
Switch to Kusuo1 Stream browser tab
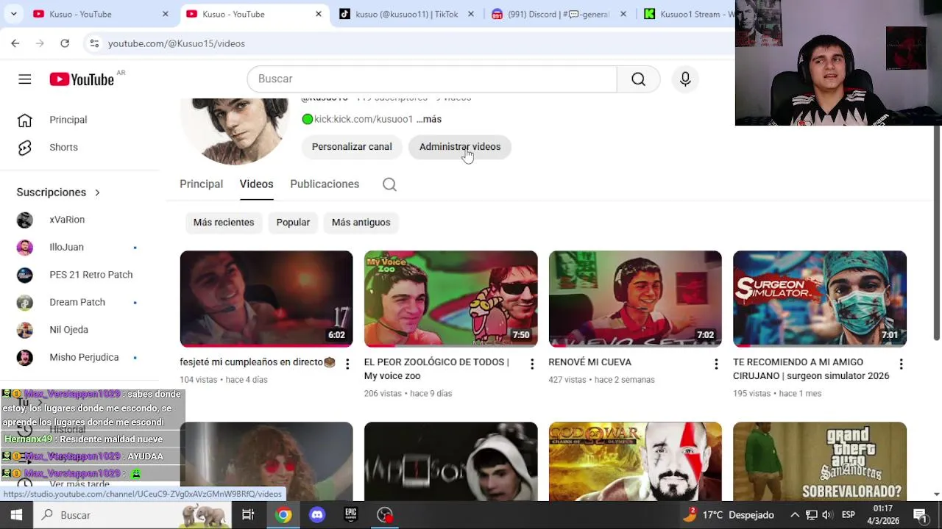pos(688,14)
